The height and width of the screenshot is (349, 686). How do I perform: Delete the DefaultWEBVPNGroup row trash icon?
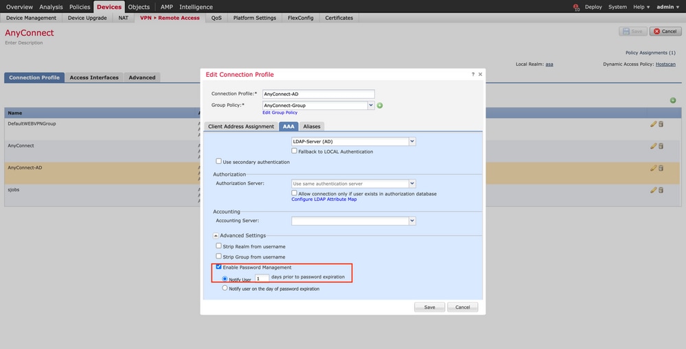(x=661, y=124)
